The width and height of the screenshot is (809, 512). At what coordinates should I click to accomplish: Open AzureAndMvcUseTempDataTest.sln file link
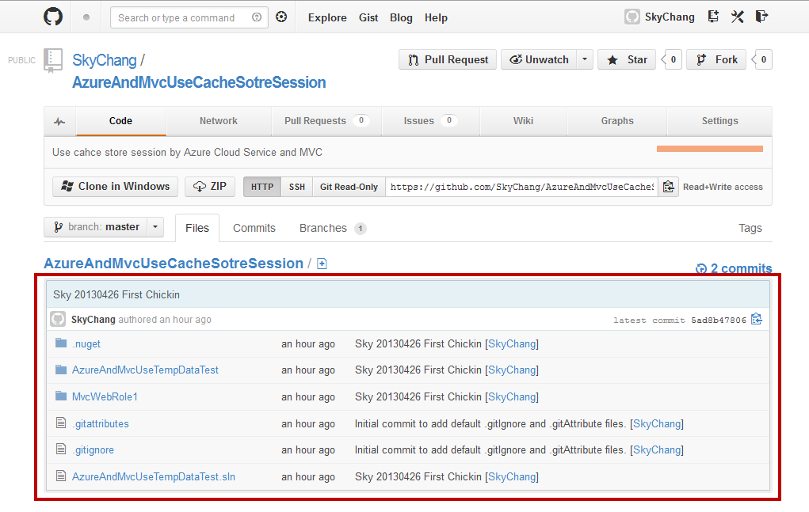(154, 476)
